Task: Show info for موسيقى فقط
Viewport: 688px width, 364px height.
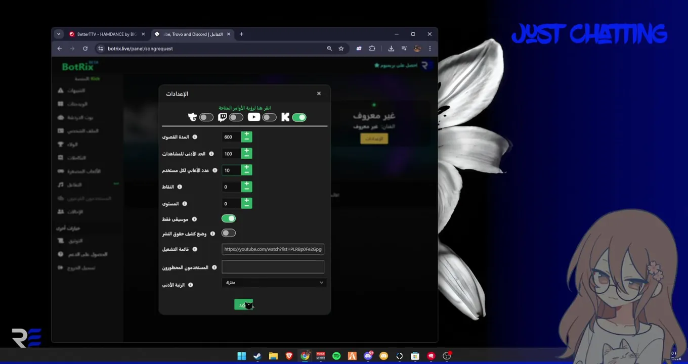Action: pyautogui.click(x=194, y=219)
